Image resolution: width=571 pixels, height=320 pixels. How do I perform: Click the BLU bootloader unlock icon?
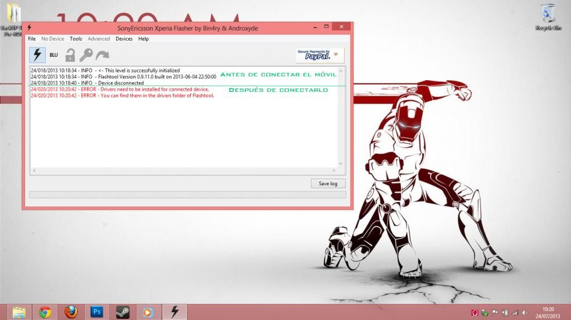click(x=54, y=55)
